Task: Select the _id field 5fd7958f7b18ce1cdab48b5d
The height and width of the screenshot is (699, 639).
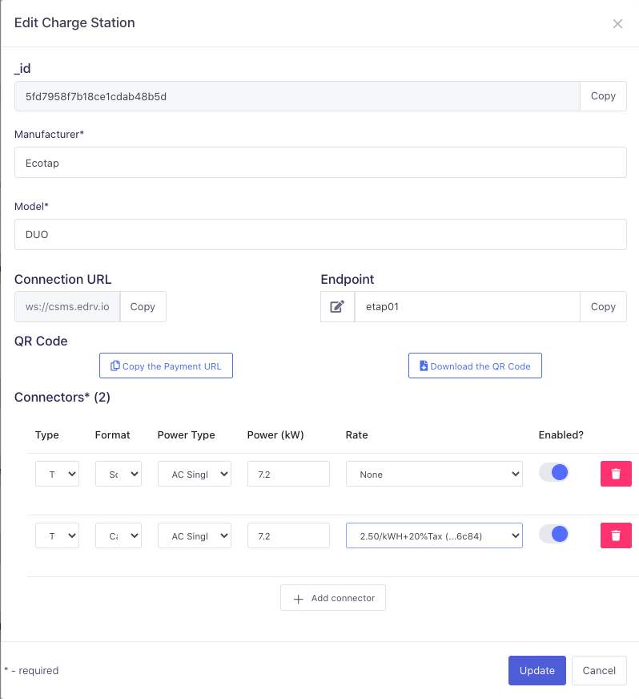Action: (297, 96)
